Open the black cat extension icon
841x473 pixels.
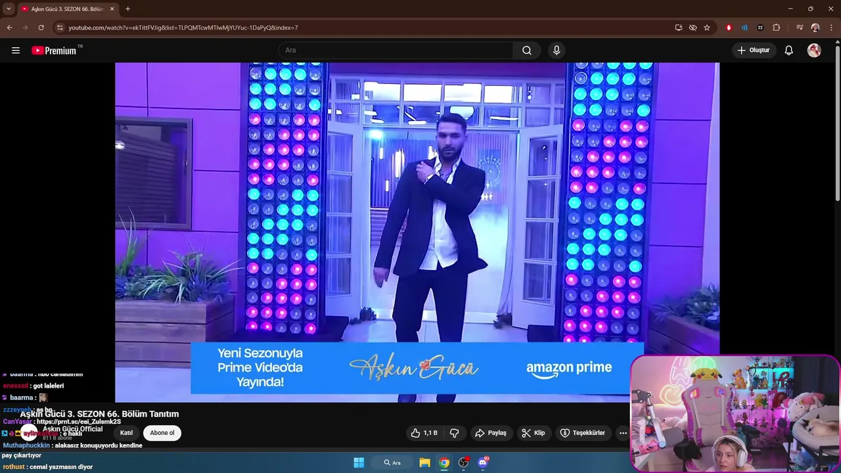(x=760, y=28)
